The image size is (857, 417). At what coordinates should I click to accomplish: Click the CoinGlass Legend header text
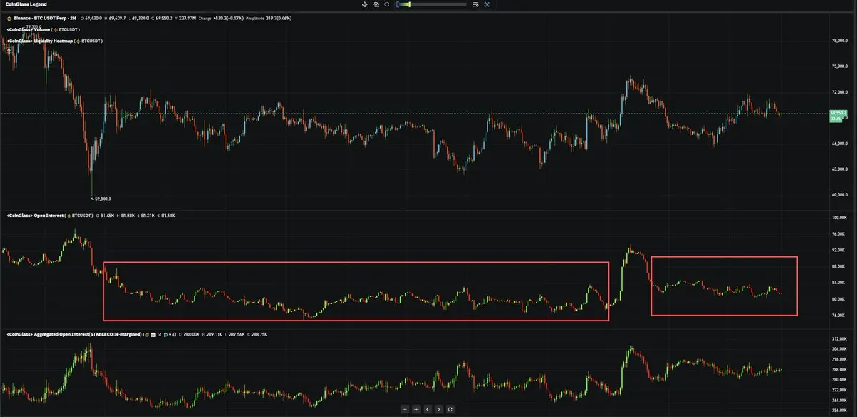pyautogui.click(x=26, y=4)
